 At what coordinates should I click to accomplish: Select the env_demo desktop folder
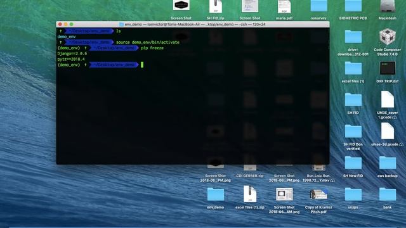tap(216, 194)
